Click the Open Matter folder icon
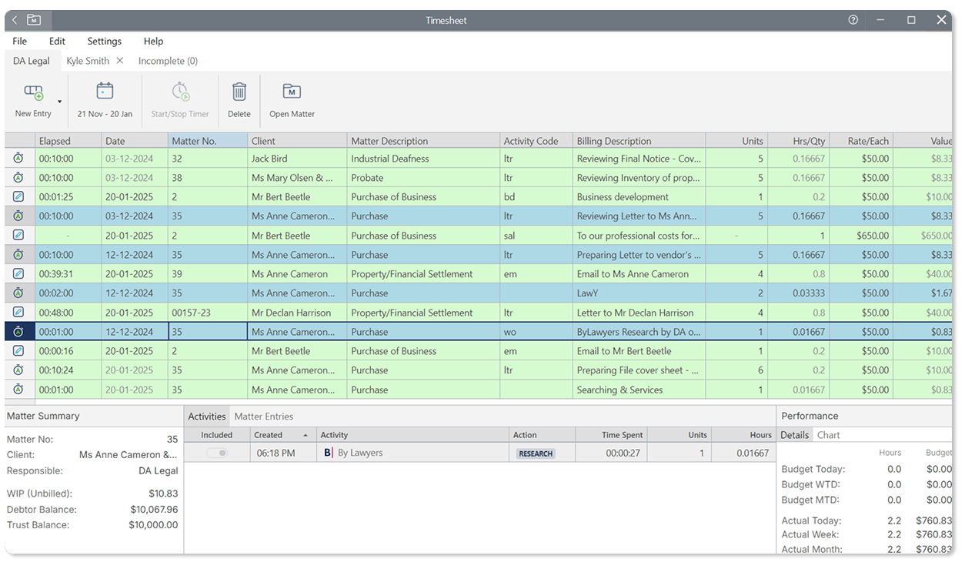The width and height of the screenshot is (965, 579). 292,92
